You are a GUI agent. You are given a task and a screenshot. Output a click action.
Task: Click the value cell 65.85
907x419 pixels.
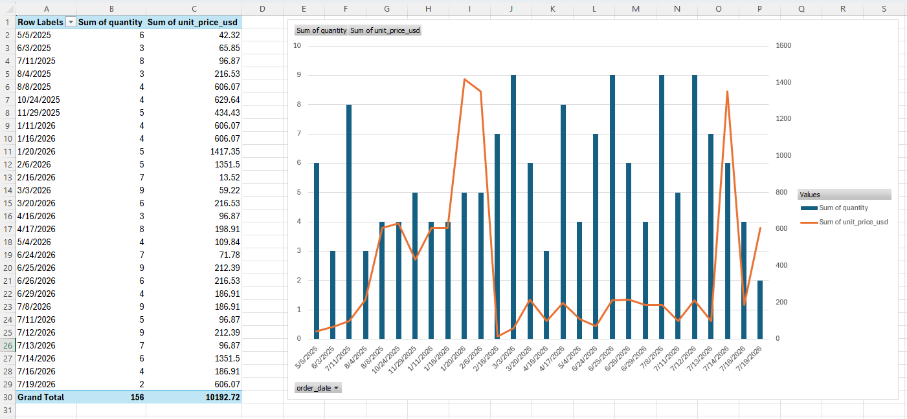tap(194, 48)
